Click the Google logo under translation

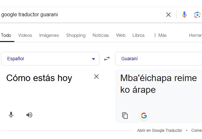144,116
